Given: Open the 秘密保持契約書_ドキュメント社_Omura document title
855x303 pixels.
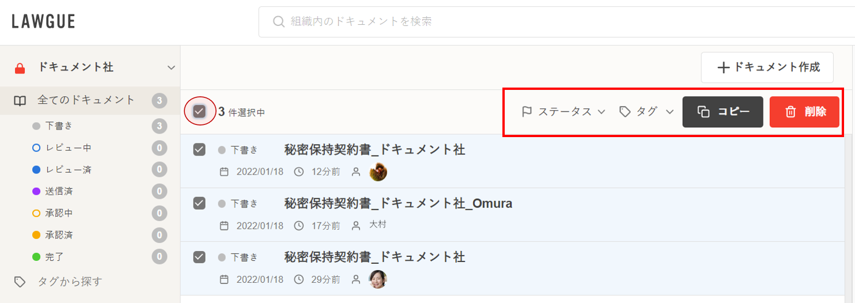Looking at the screenshot, I should 398,203.
